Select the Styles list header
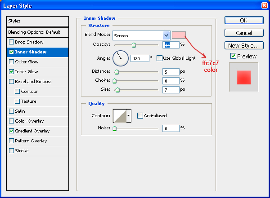270x198 pixels. coord(37,21)
